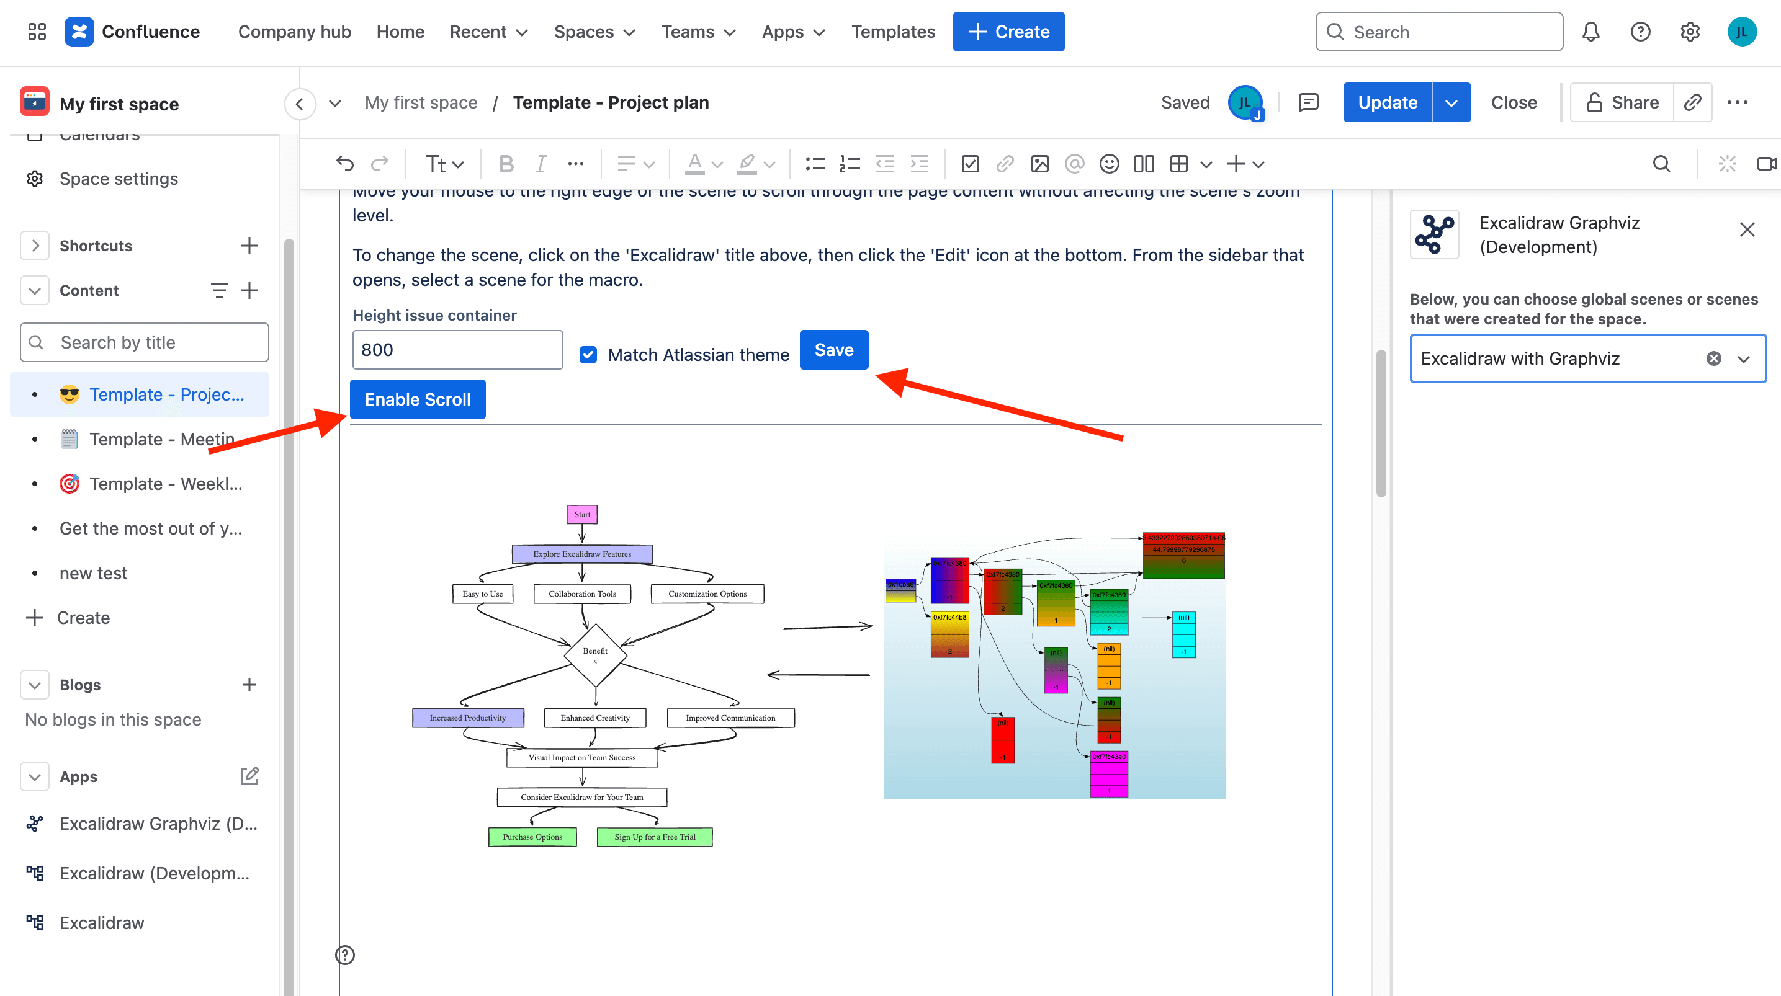Screen dimensions: 1781x996
Task: Go to Home
Action: coord(400,32)
